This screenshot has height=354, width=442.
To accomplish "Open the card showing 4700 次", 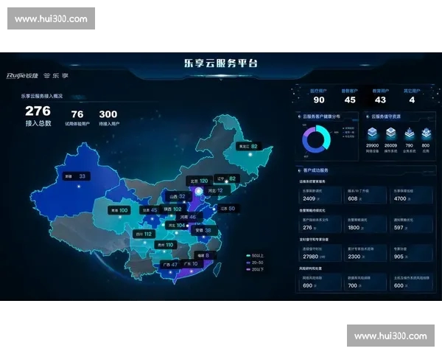I will (x=411, y=195).
